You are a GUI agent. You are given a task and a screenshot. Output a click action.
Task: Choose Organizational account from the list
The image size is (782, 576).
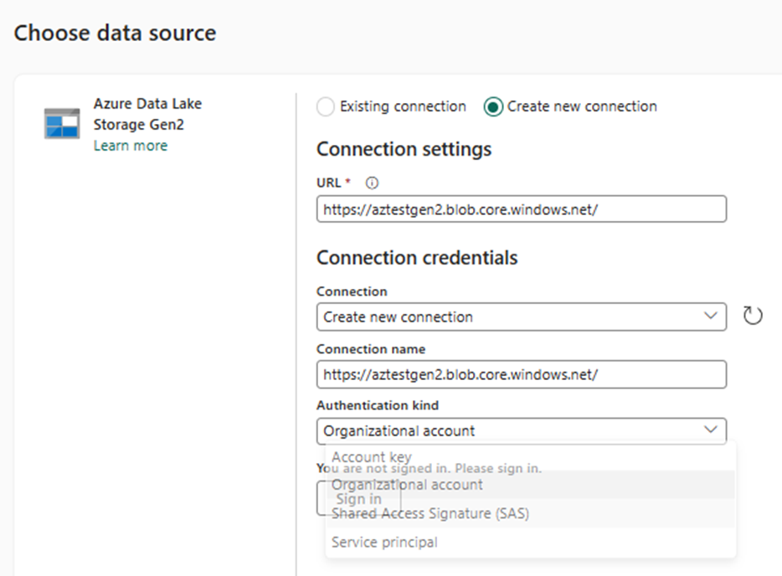click(x=531, y=484)
